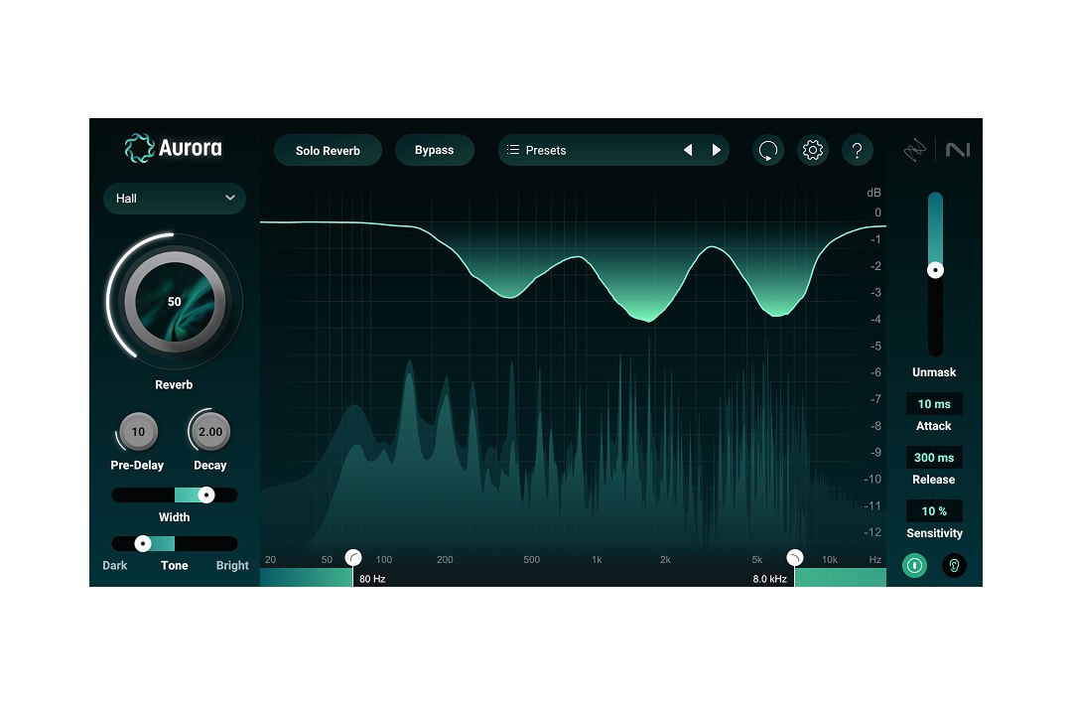This screenshot has height=705, width=1072.
Task: Open the Hall reverb type dropdown
Action: click(x=175, y=199)
